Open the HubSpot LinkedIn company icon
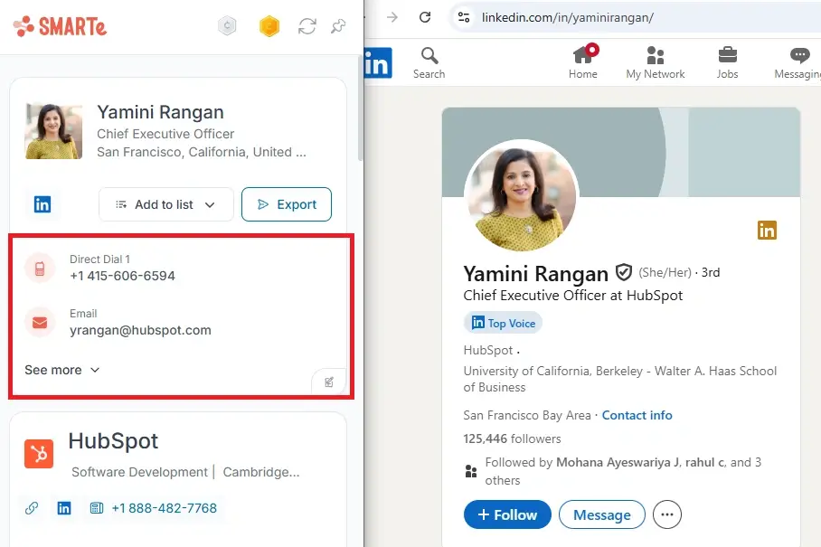Screen dimensions: 821x547 point(64,508)
